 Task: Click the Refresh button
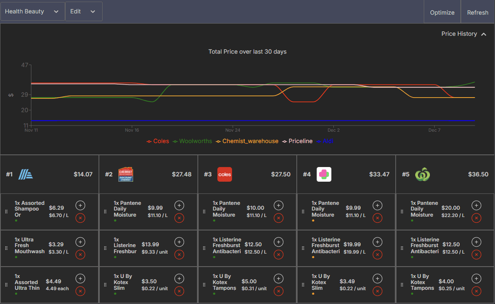(477, 12)
